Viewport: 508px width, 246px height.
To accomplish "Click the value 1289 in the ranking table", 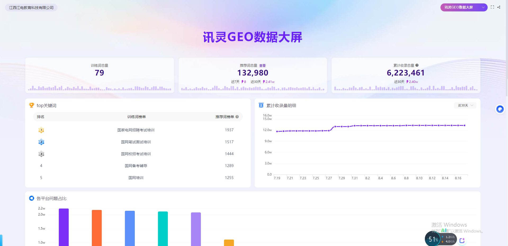I will click(x=229, y=166).
